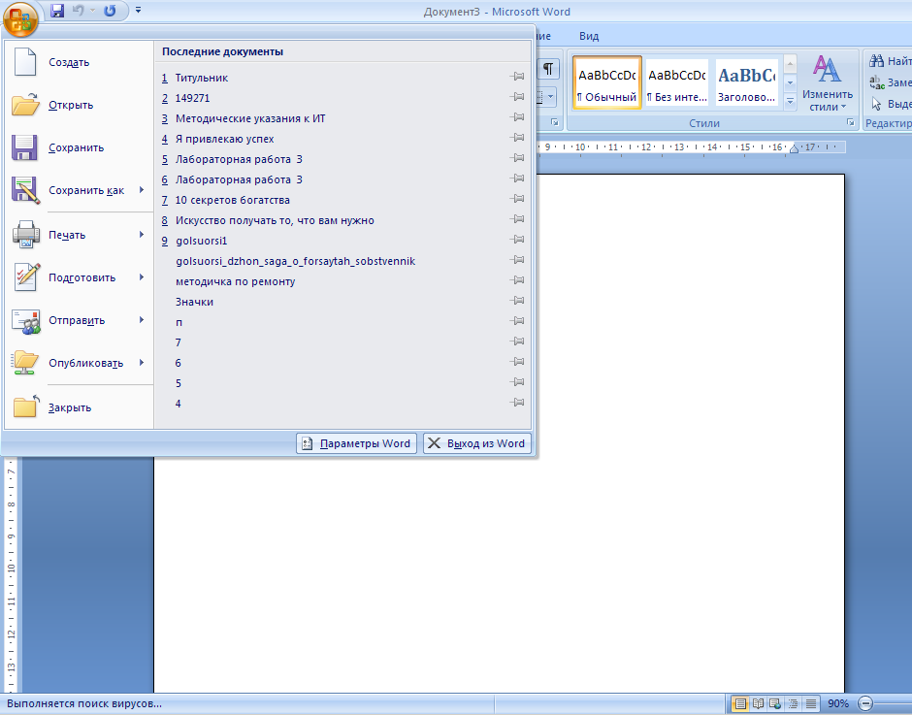
Task: Click the Сохранить floppy disk icon
Action: (x=25, y=147)
